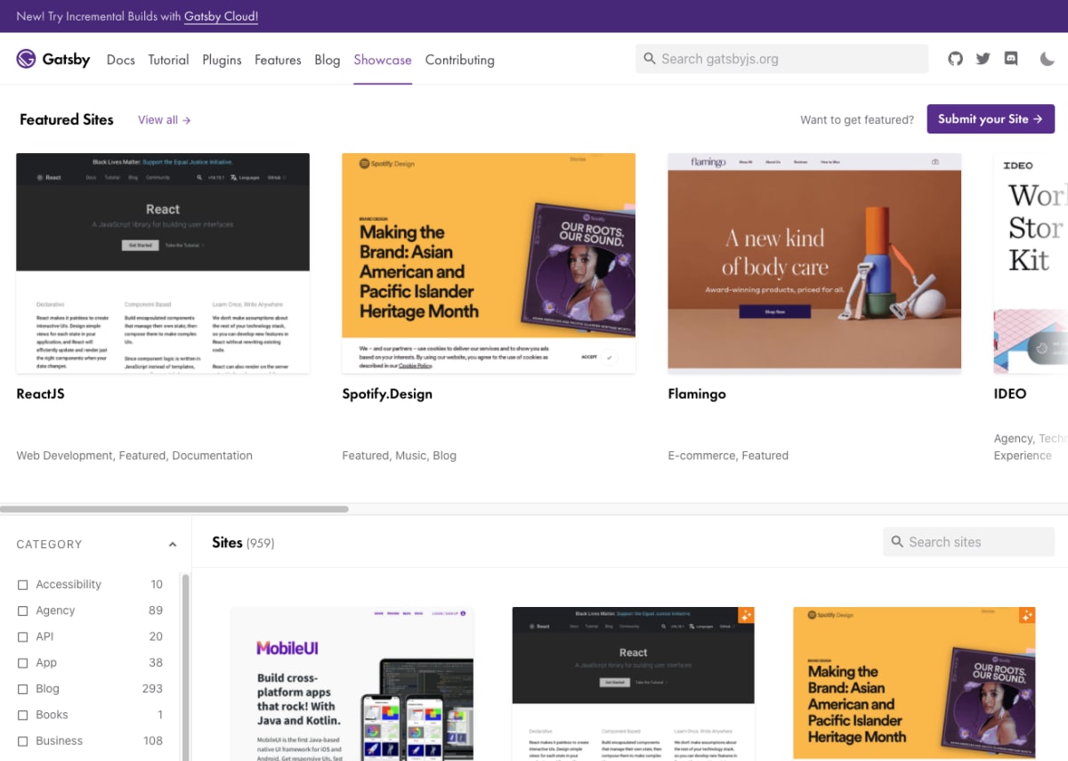
Task: Open the Blog nav item
Action: 328,60
